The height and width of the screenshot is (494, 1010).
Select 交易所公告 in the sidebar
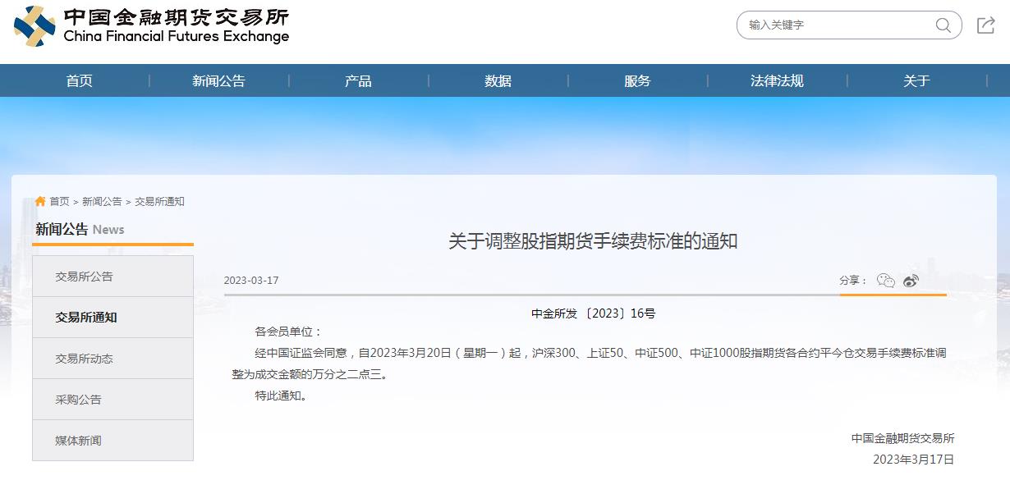(x=85, y=277)
